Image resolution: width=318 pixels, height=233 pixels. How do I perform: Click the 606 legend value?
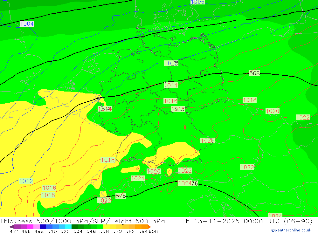coord(153,231)
